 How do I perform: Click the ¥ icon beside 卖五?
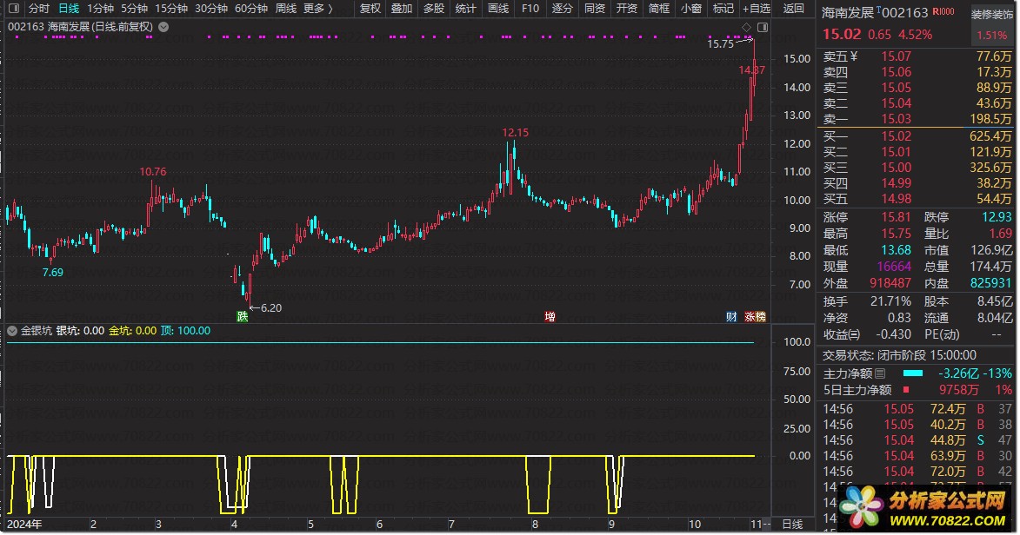(853, 56)
